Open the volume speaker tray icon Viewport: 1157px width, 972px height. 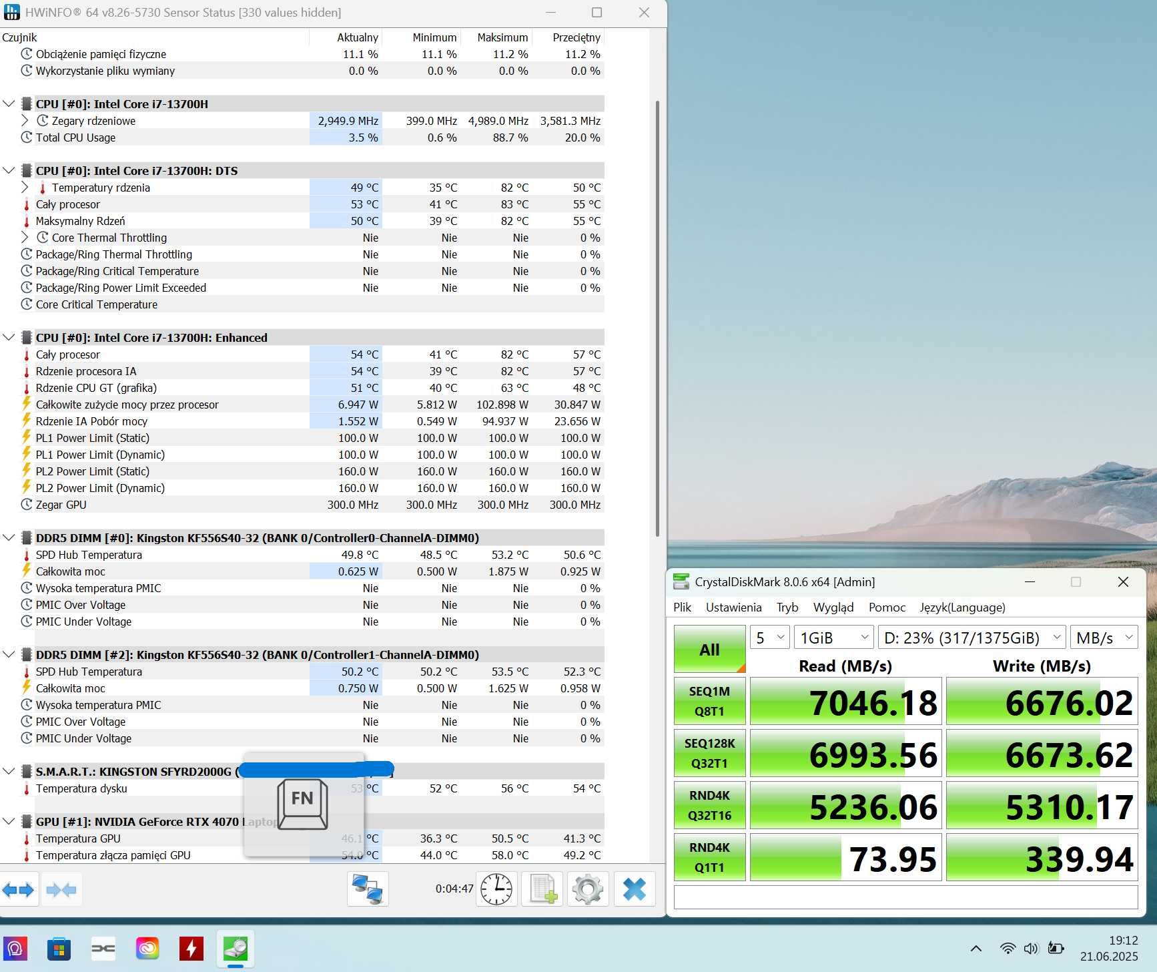(x=1031, y=948)
